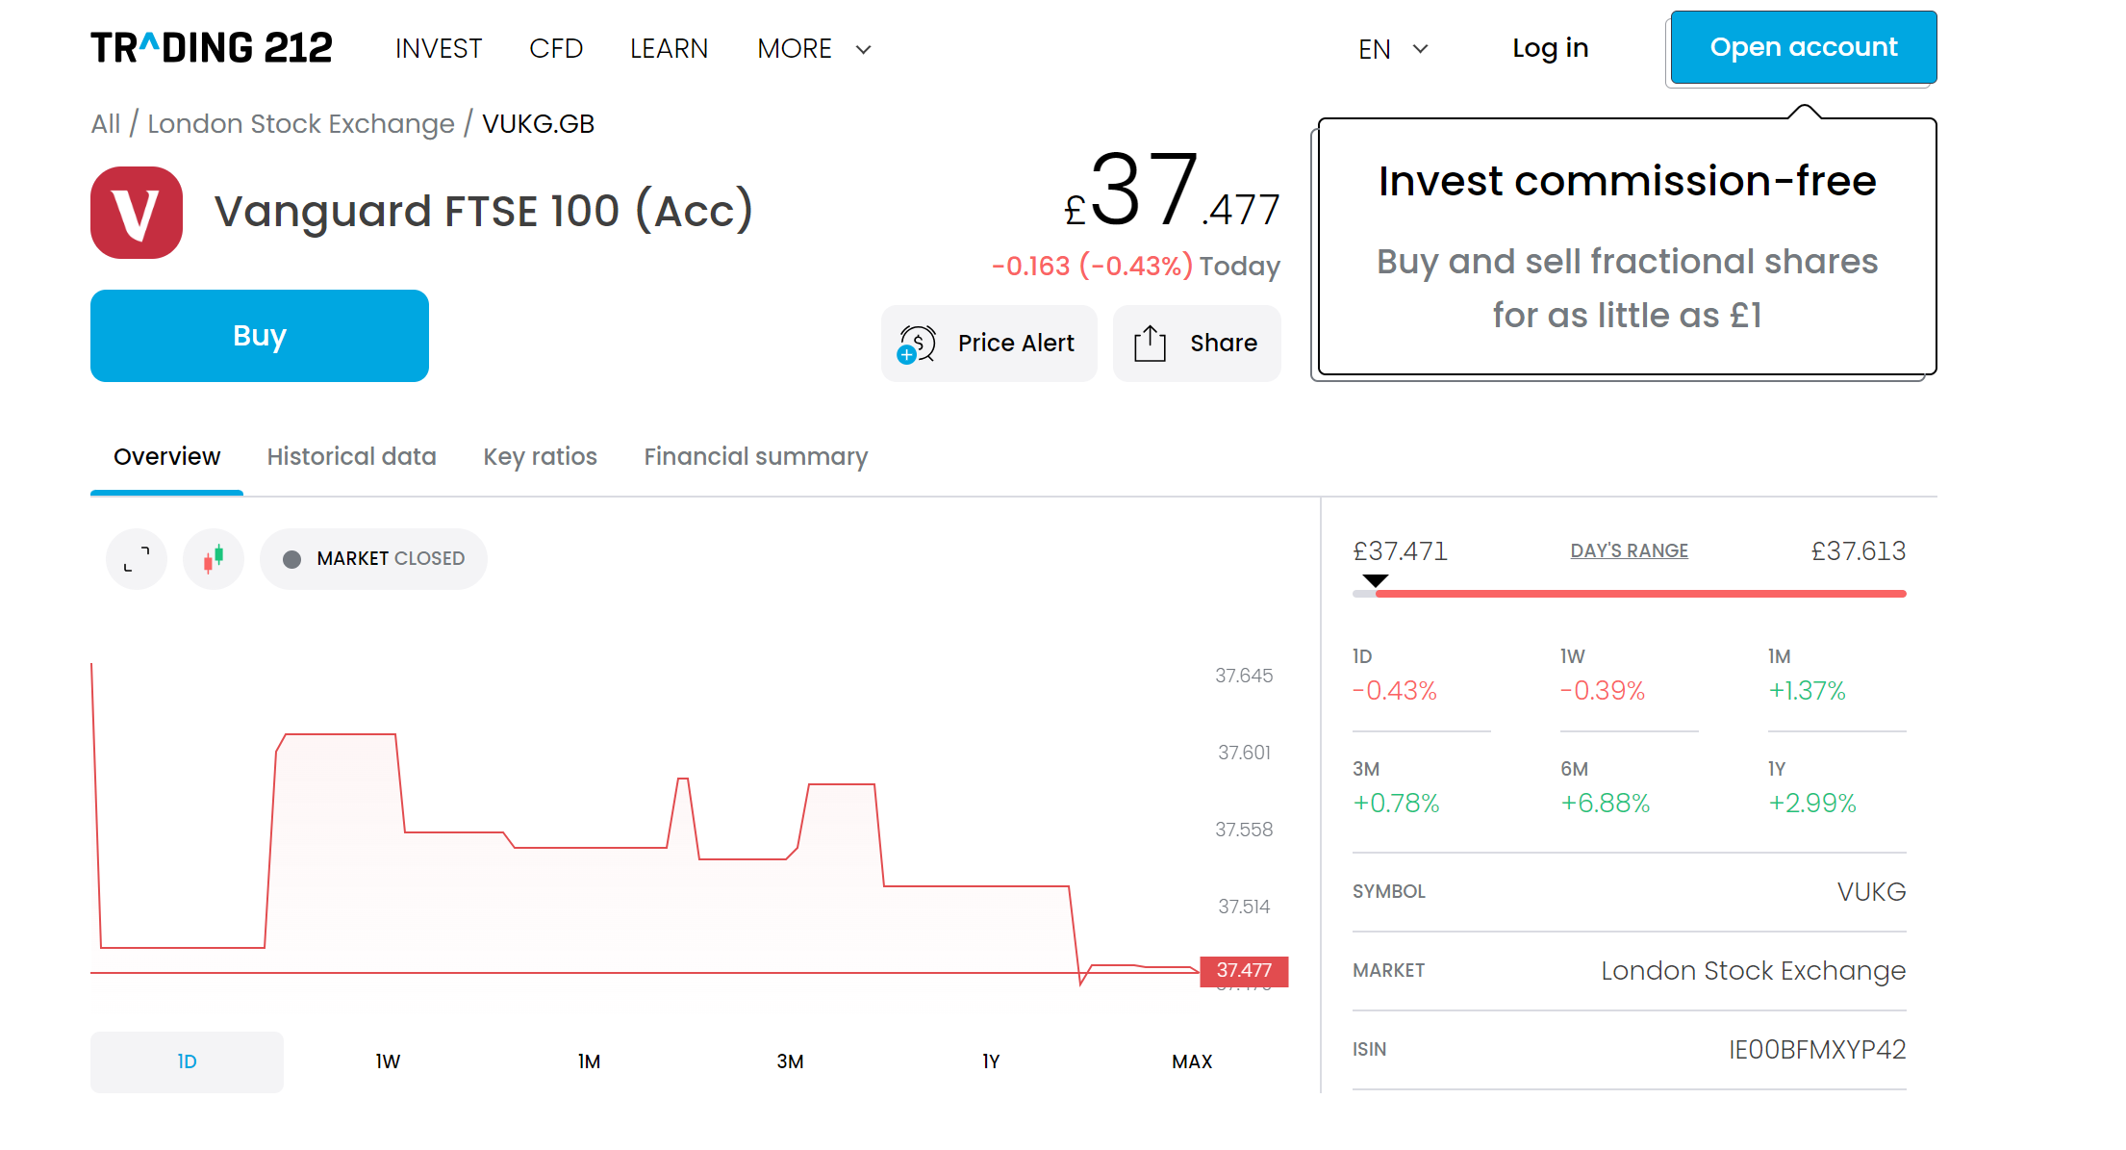Image resolution: width=2126 pixels, height=1150 pixels.
Task: Click the day's high £37.613 value
Action: tap(1859, 551)
